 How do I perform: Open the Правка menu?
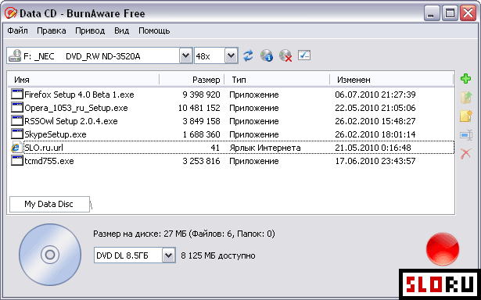click(x=52, y=31)
